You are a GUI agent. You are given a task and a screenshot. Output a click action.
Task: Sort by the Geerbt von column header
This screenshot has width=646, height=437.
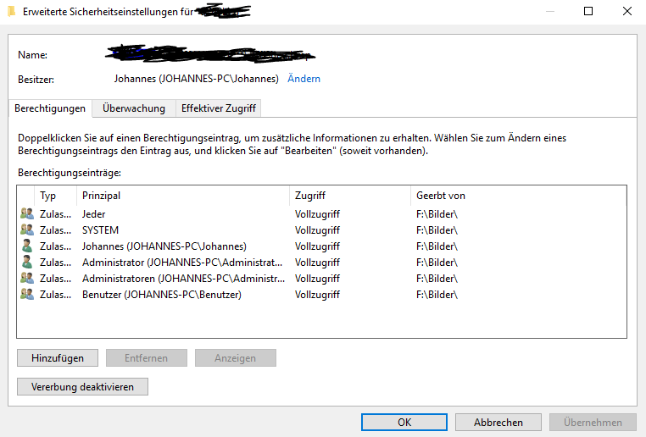pyautogui.click(x=518, y=196)
